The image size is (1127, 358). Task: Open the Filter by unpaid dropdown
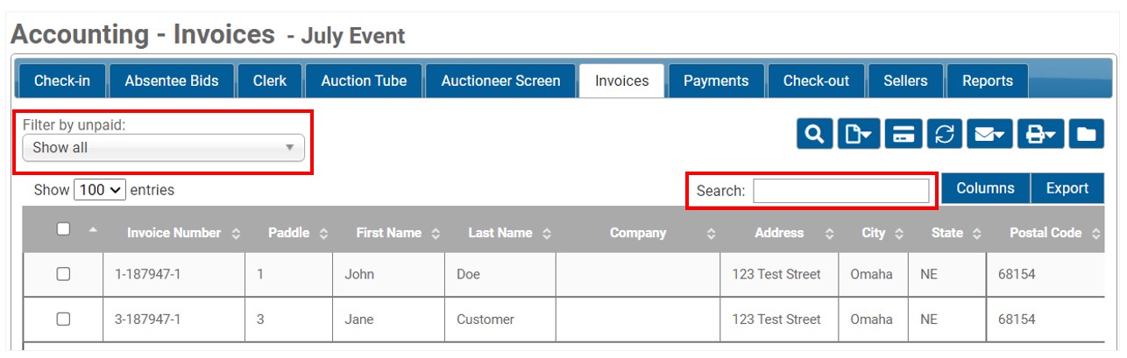pyautogui.click(x=163, y=148)
